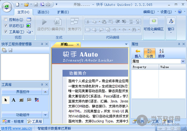The image size is (187, 131).
Task: Switch to the 语法(S) ribbon tab
Action: coord(43,12)
